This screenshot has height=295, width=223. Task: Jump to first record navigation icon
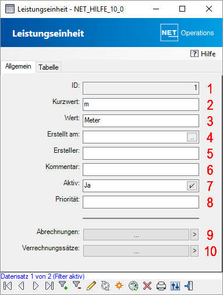coord(8,286)
